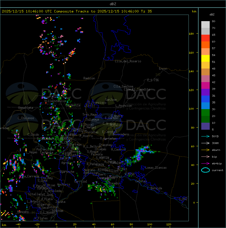Click the Mirador place label

[x=115, y=183]
